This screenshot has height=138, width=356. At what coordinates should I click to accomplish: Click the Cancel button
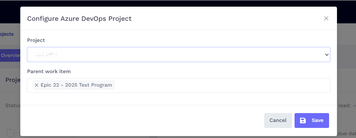278,120
